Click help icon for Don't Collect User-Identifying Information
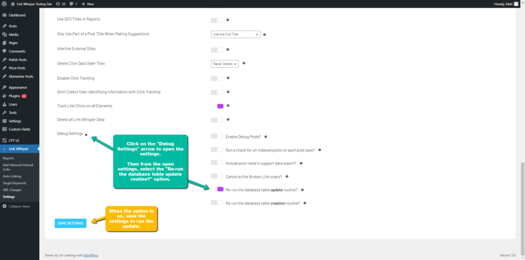525x260 pixels. [228, 92]
